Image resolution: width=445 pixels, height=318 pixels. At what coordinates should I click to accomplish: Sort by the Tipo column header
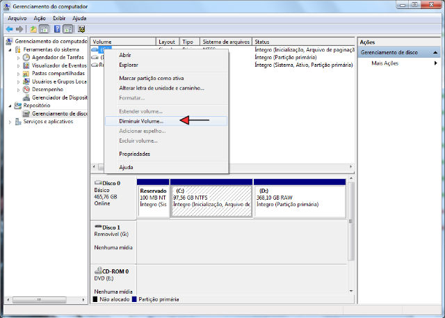pos(190,42)
